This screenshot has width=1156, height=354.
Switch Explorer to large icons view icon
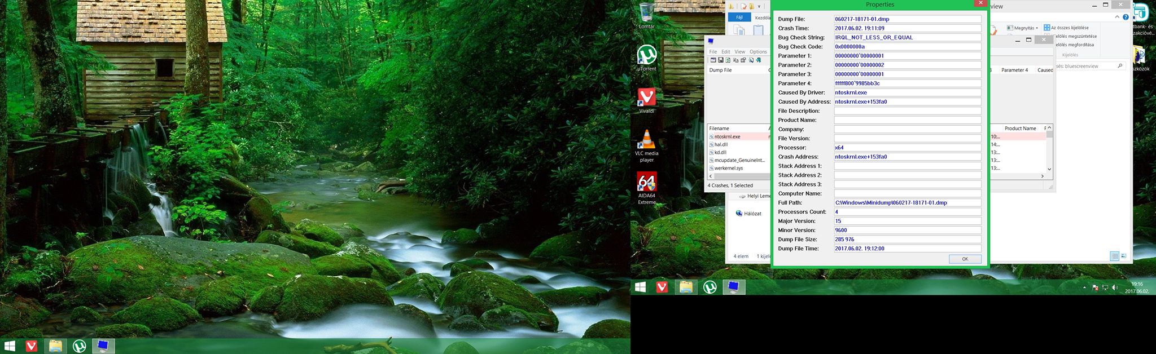[1123, 256]
